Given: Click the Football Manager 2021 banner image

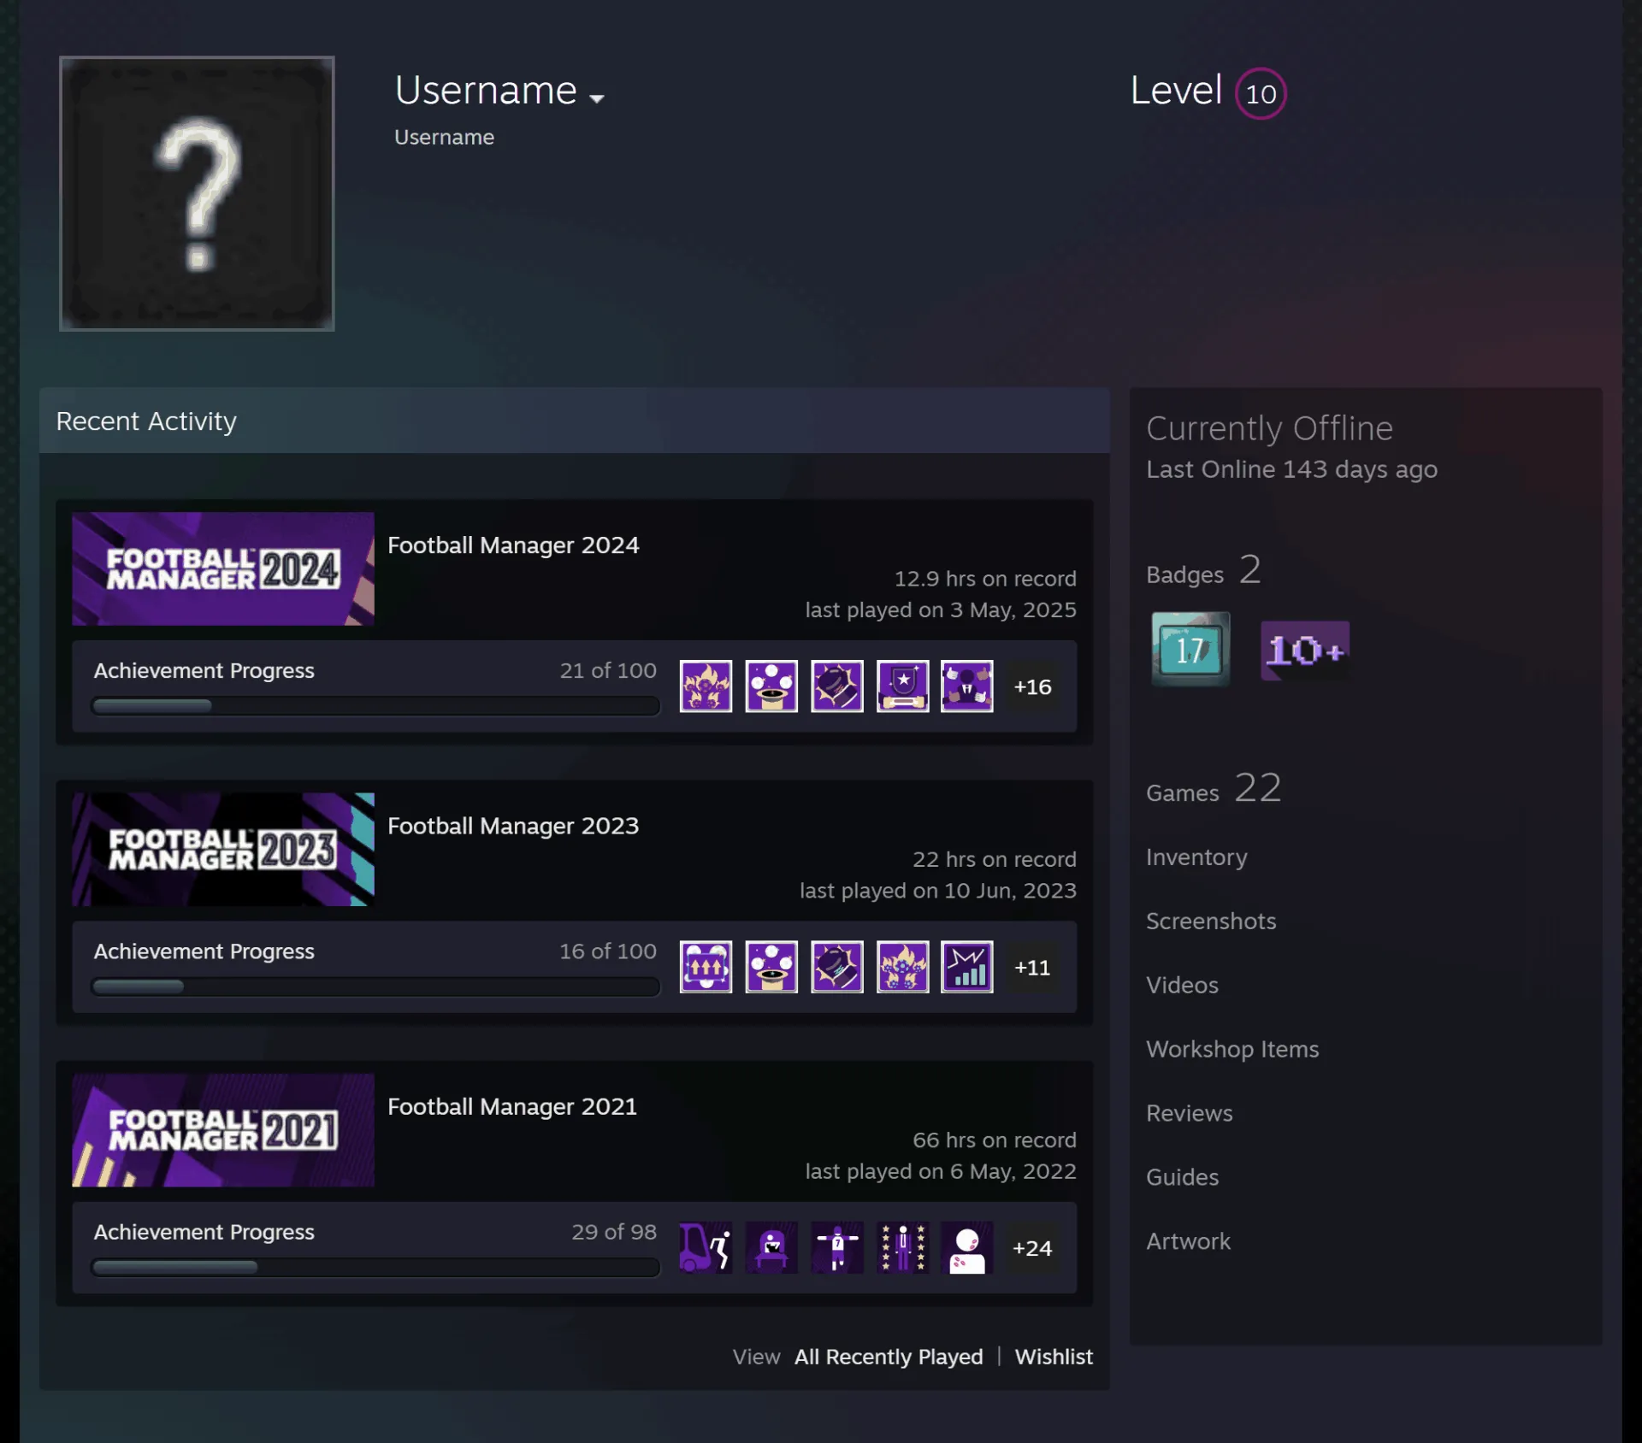Looking at the screenshot, I should pyautogui.click(x=223, y=1129).
